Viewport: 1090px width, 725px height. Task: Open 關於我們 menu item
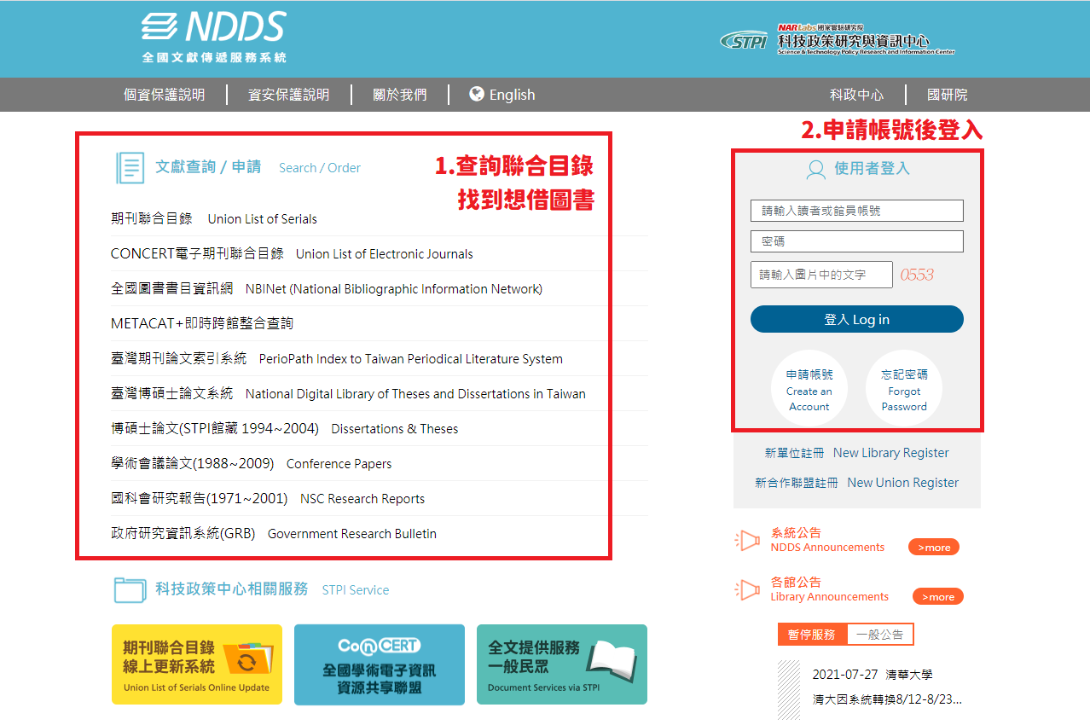pos(399,95)
